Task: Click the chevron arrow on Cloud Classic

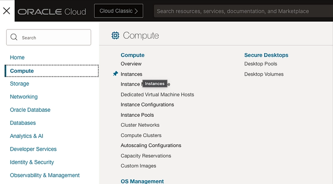Action: pyautogui.click(x=137, y=11)
